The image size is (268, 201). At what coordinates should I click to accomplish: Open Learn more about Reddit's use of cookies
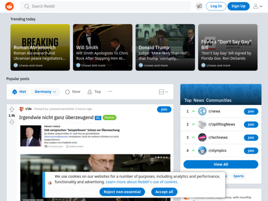coord(141,182)
